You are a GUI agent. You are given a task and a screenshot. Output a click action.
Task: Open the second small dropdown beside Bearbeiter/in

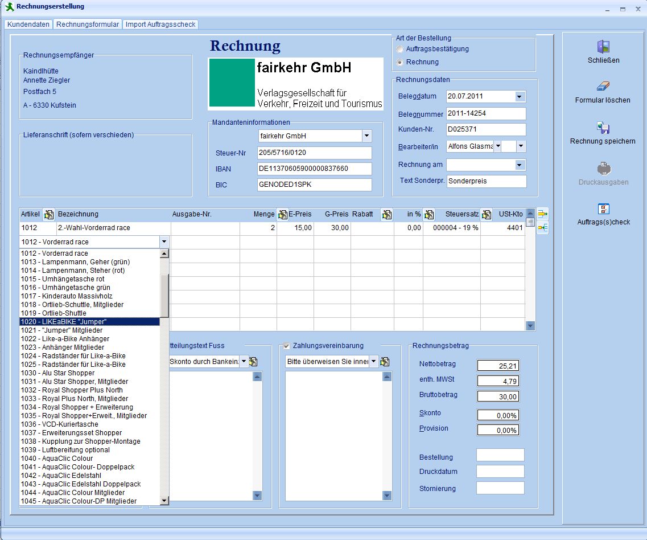(x=521, y=146)
